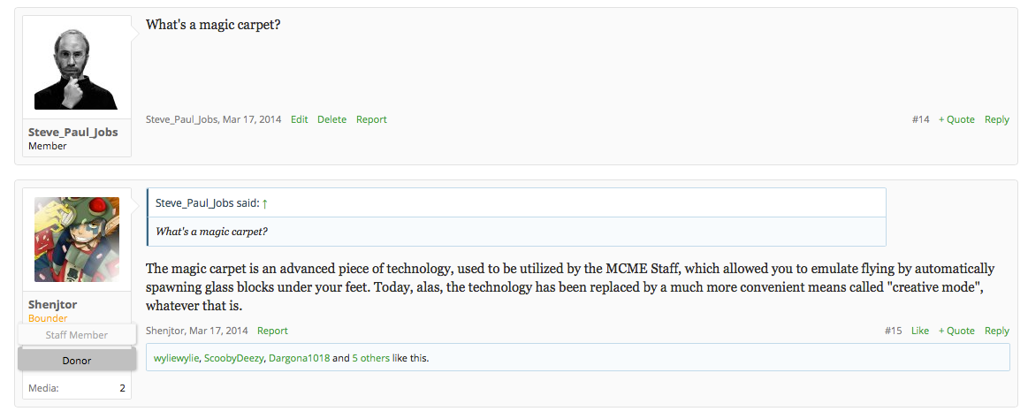1028x419 pixels.
Task: Delete post number 14
Action: [331, 119]
